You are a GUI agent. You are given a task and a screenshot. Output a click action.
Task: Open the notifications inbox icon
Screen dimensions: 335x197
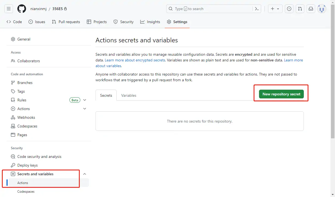click(311, 9)
